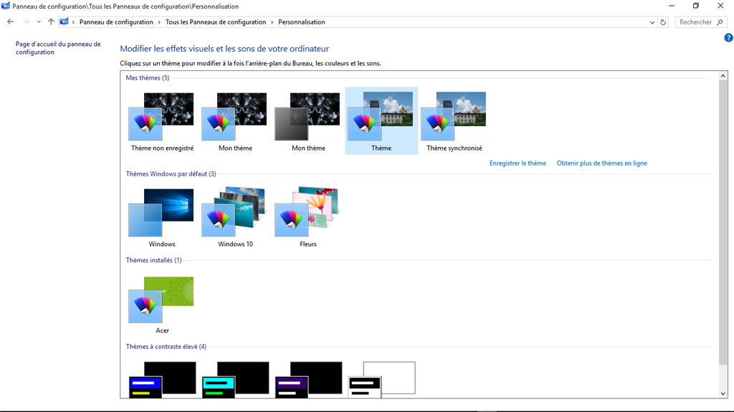This screenshot has height=412, width=734.
Task: Click the "Thèmes Windows par défaut (3)" header
Action: [171, 173]
